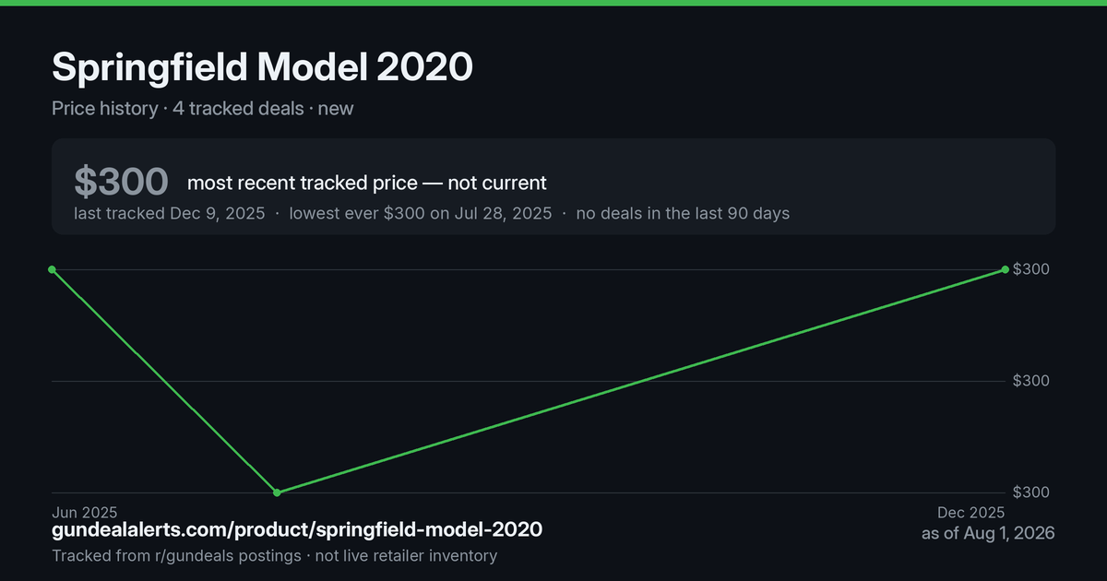The width and height of the screenshot is (1107, 581).
Task: Select the Jun 2025 starting data point
Action: pyautogui.click(x=53, y=269)
